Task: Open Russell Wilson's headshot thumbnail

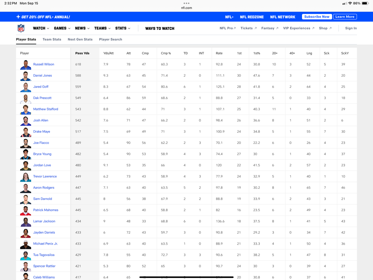Action: coord(26,64)
